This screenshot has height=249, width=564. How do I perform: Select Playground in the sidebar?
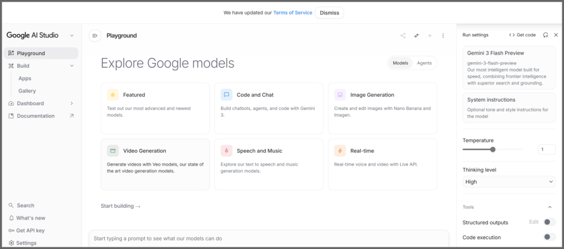41,53
